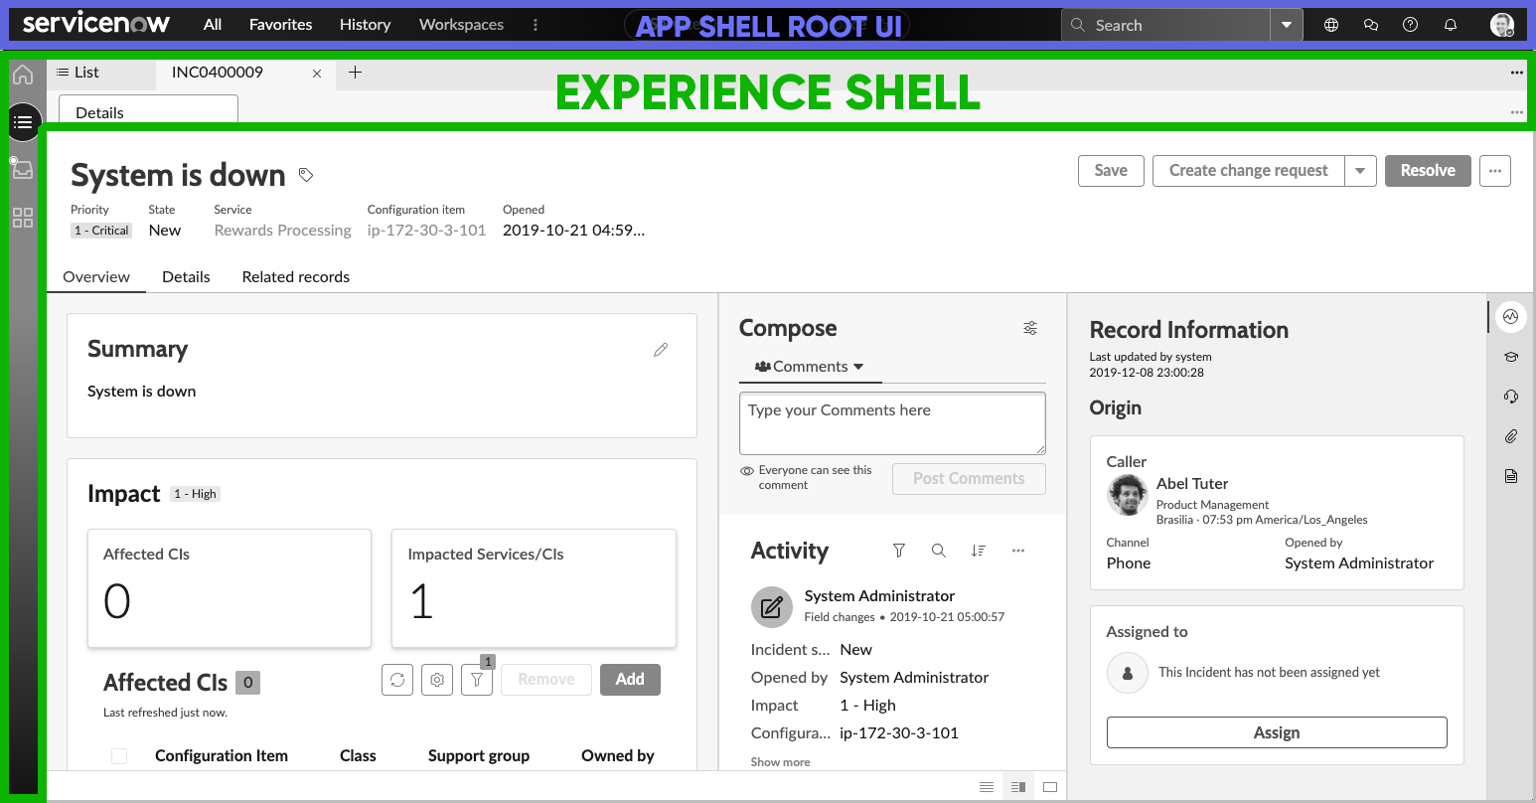Check the Configuration Item row checkbox

pos(119,755)
